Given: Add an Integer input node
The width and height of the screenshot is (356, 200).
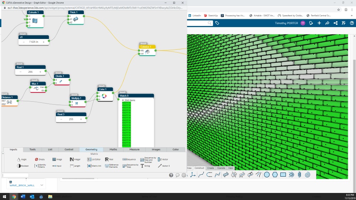Looking at the screenshot, I should pyautogui.click(x=75, y=159).
